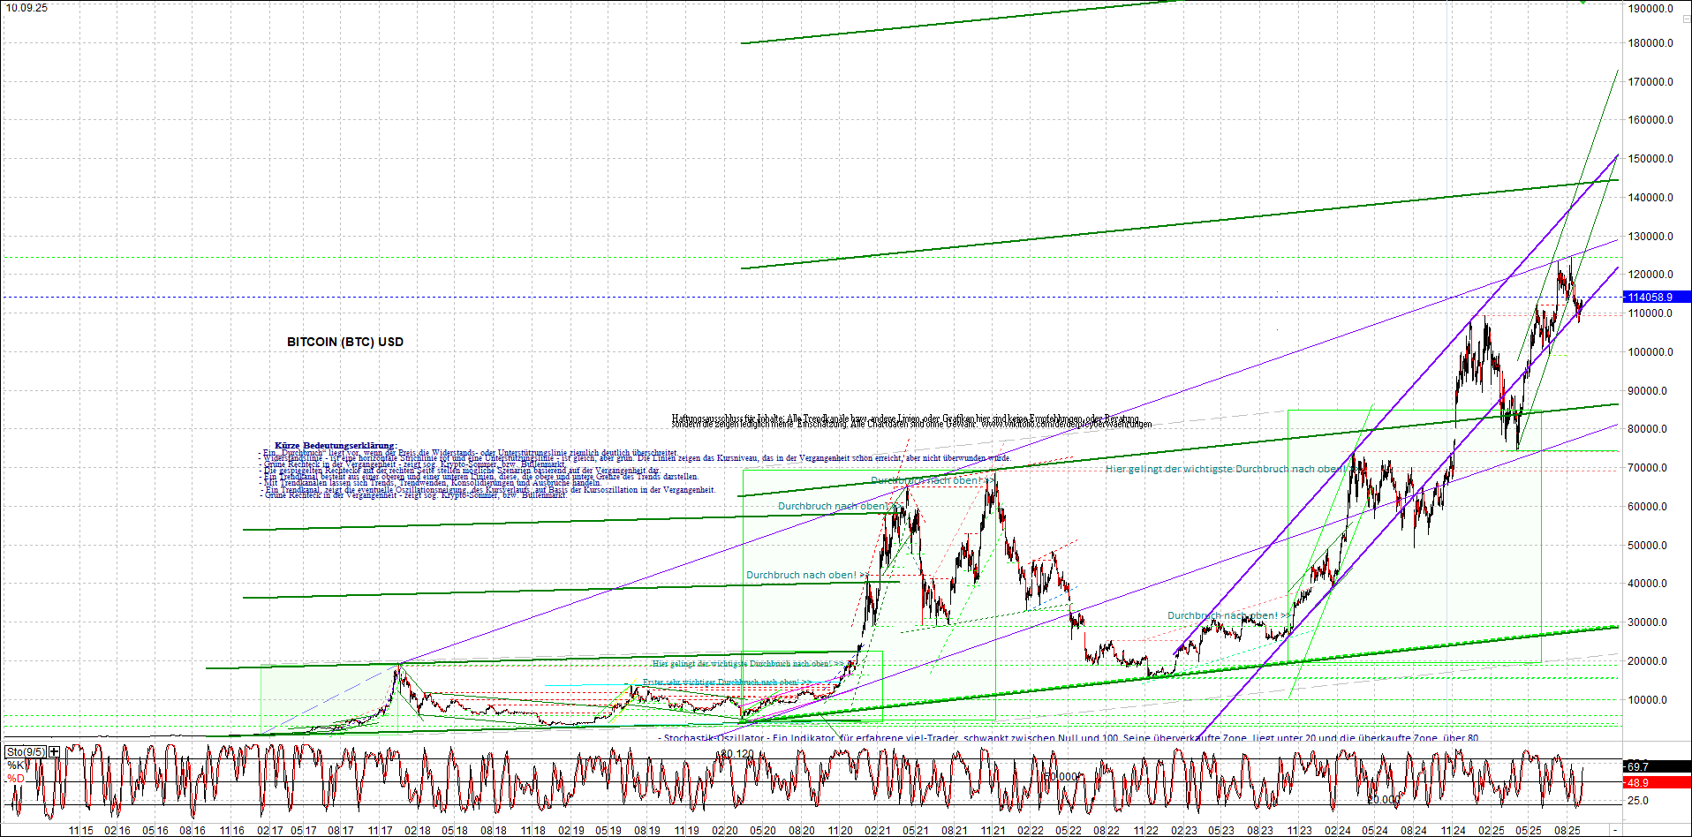
Task: Click the "+" add-indicator icon beside Sto(9/5)
Action: point(53,751)
